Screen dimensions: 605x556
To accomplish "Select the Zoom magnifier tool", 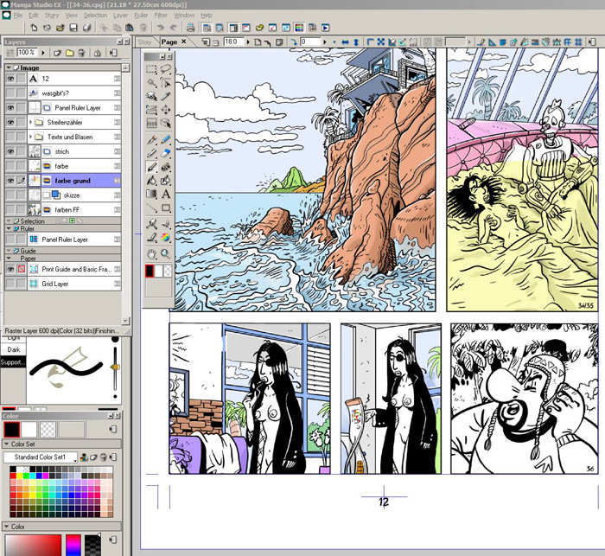I will click(x=165, y=253).
